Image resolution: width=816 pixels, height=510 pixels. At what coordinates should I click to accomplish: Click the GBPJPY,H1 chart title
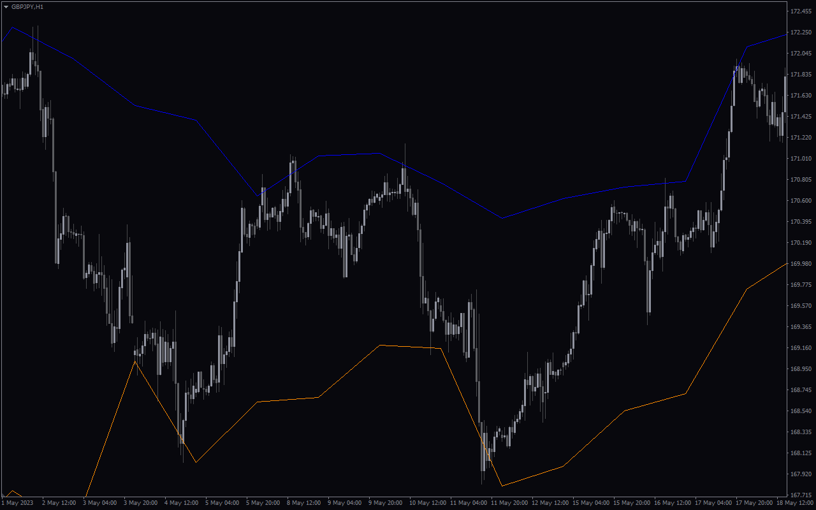click(27, 6)
